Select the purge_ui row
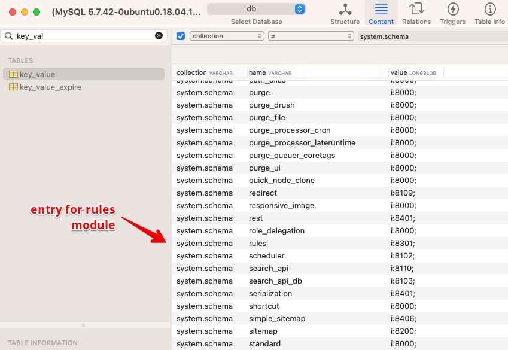This screenshot has width=508, height=350. [339, 168]
